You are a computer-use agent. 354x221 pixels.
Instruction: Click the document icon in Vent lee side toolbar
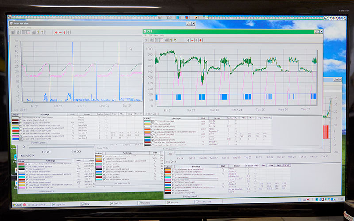(x=19, y=32)
